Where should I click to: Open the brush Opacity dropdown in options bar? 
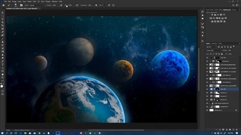pos(57,5)
